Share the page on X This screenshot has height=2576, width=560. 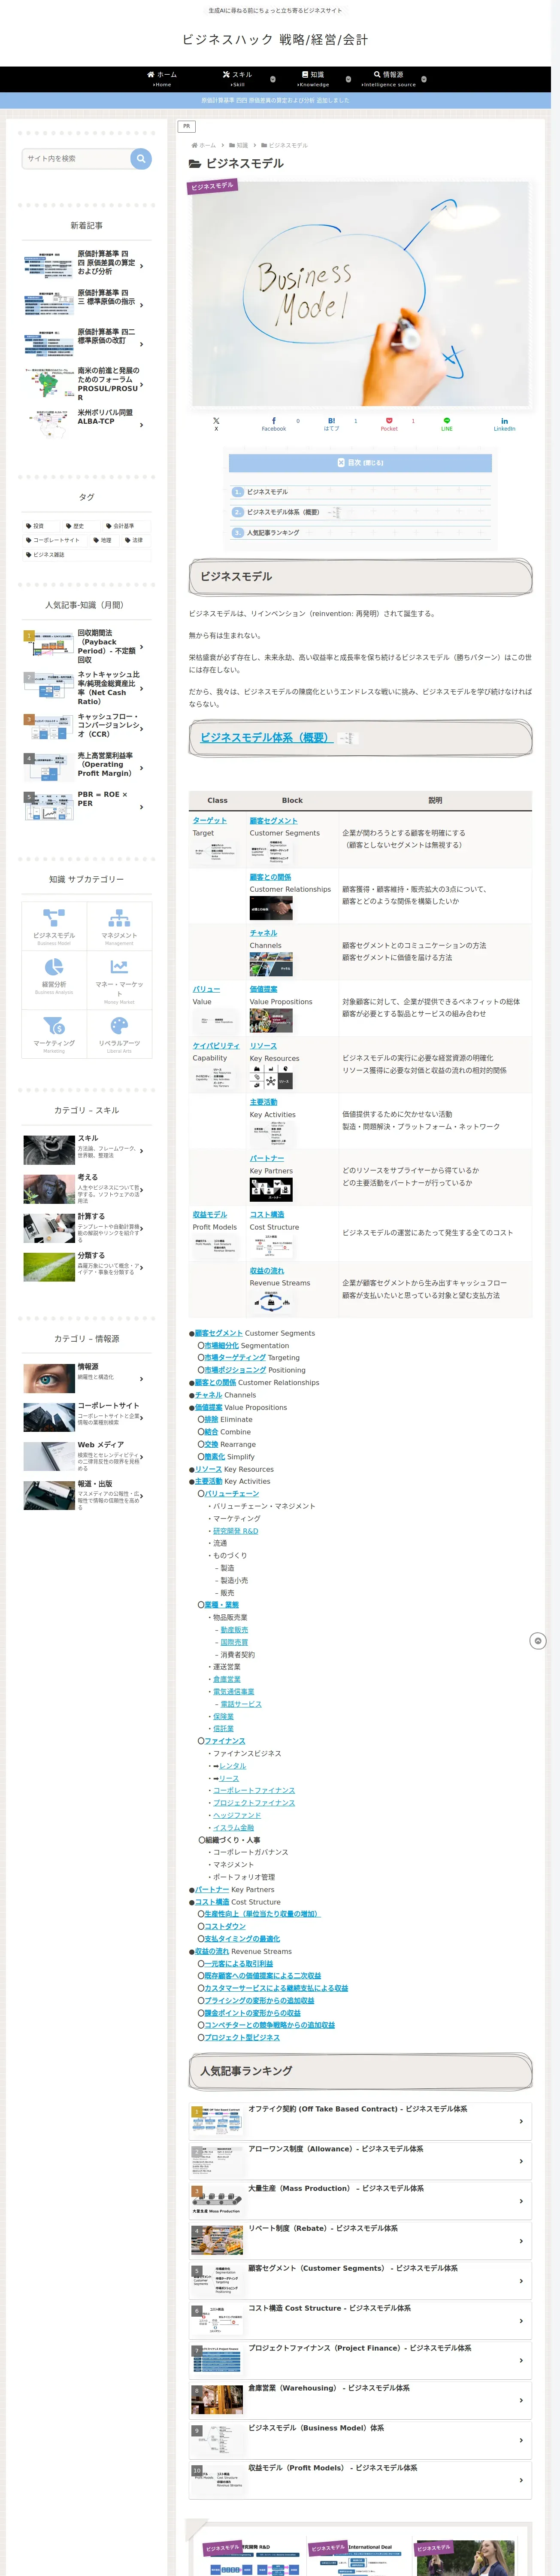(x=216, y=424)
